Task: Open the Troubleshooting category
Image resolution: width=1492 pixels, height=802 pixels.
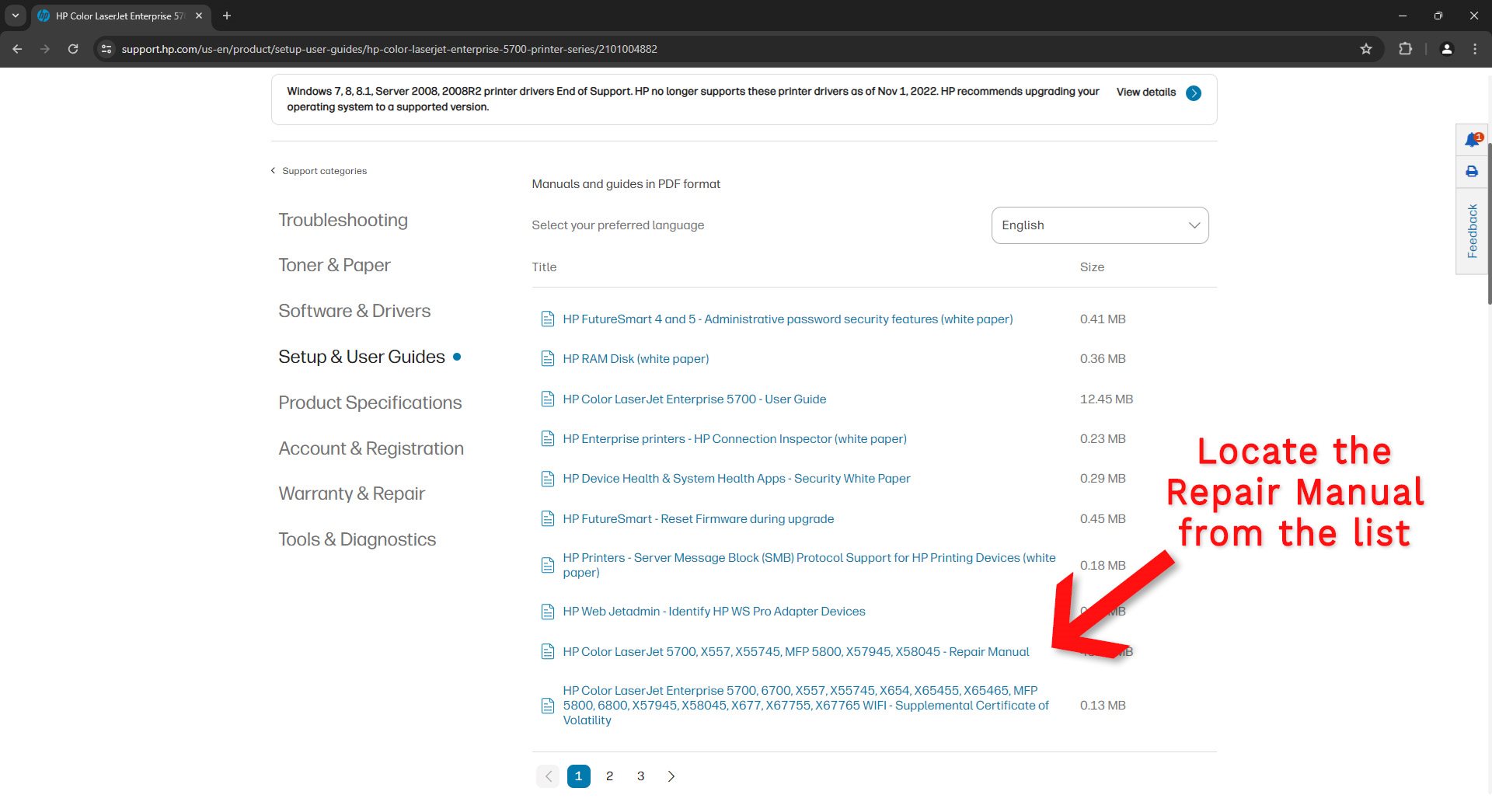Action: point(343,220)
